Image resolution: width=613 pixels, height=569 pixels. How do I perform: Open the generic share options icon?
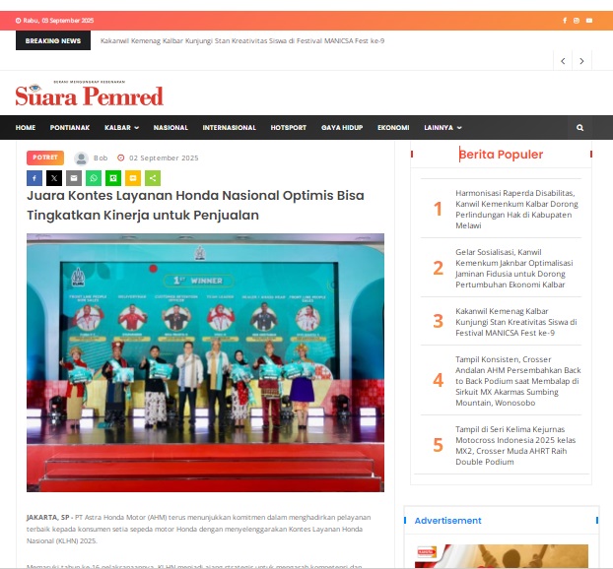[153, 178]
